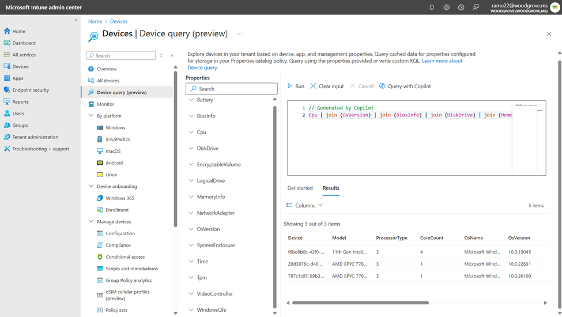Expand the MemoryInfo property group
562x317 pixels.
point(191,197)
